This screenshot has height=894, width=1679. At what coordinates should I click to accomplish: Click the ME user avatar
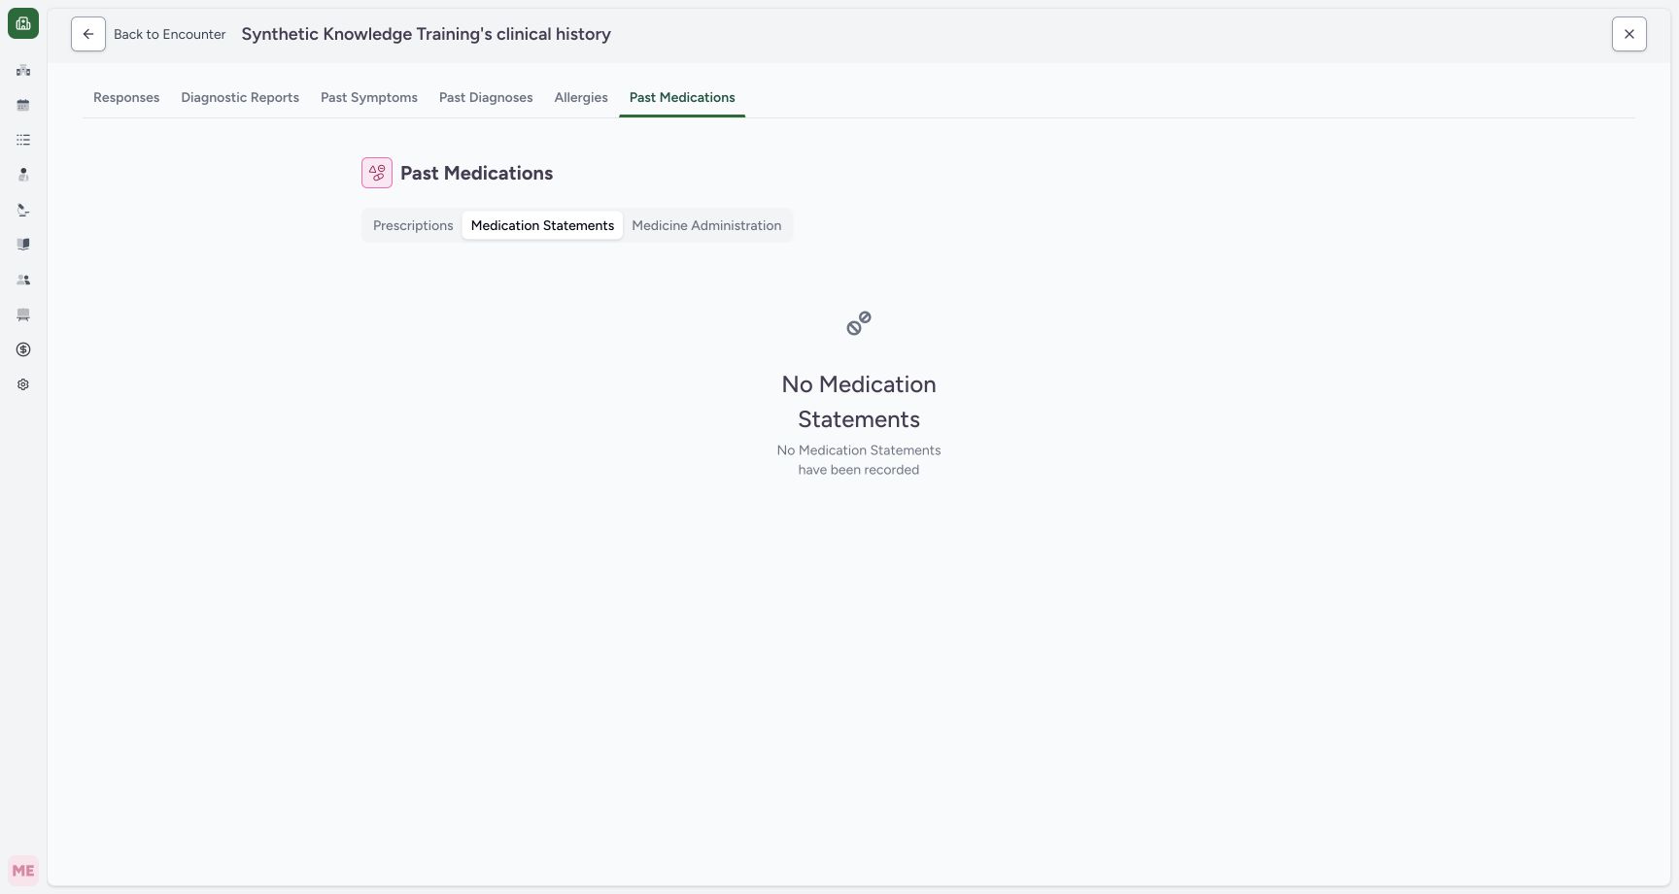point(23,871)
